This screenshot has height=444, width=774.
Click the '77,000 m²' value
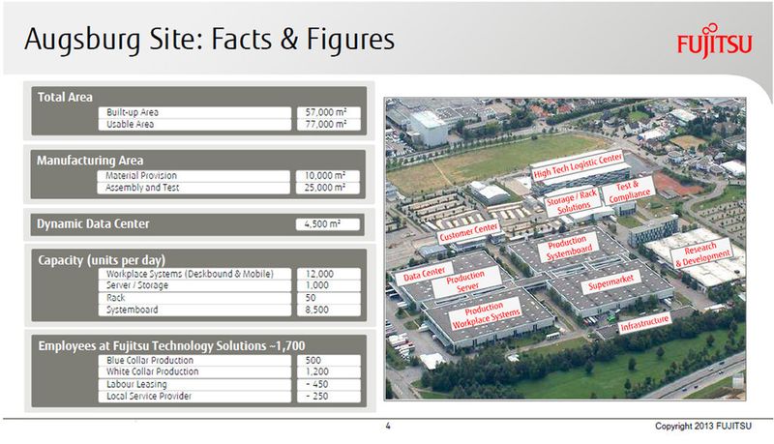(x=326, y=125)
